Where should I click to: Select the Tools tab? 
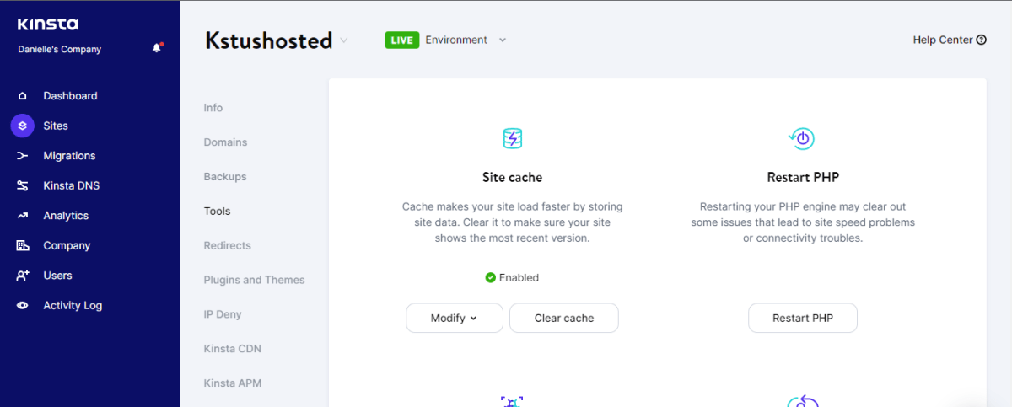217,212
